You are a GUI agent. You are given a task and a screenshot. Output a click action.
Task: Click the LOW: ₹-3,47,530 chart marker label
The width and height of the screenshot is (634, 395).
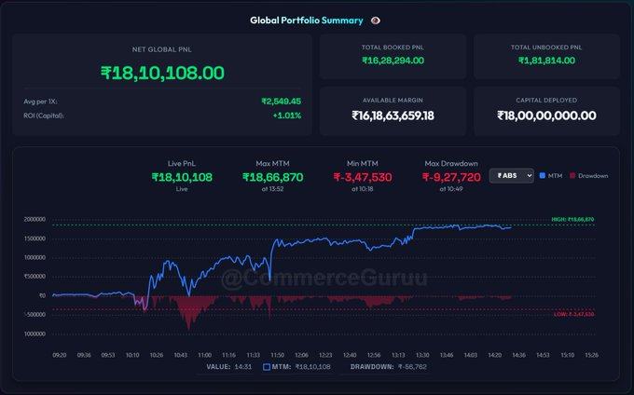(x=574, y=314)
